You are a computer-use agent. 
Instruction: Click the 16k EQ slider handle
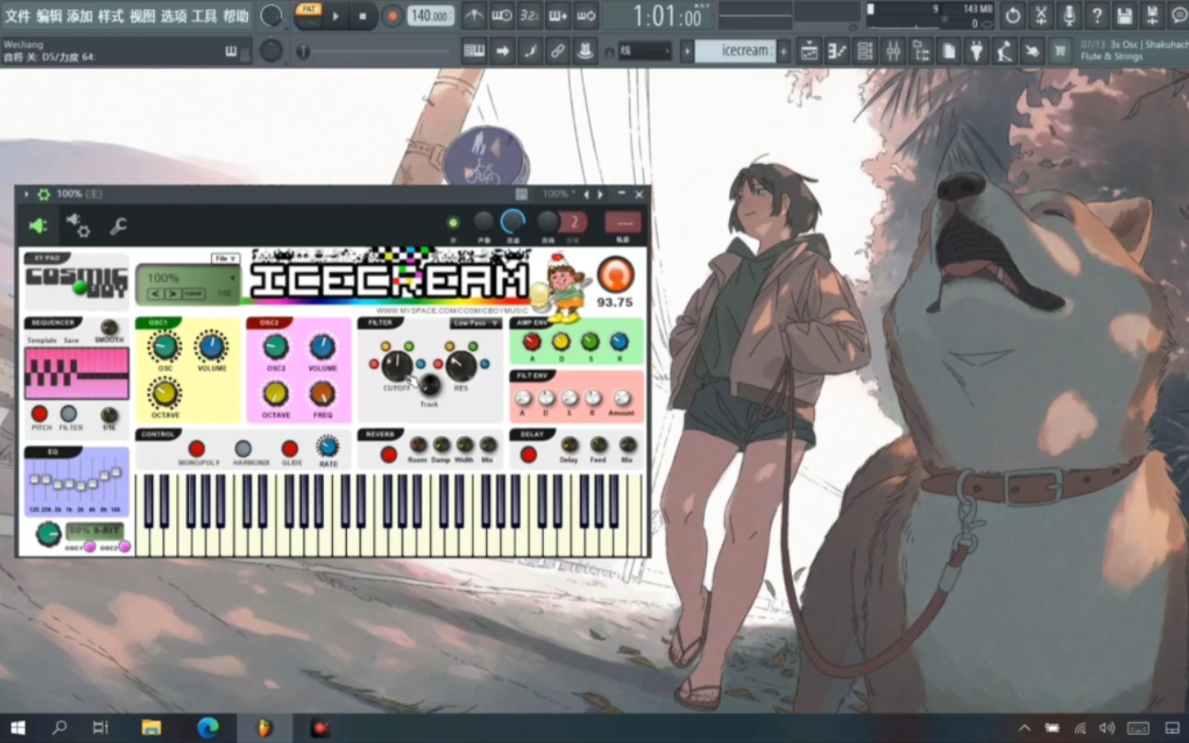pyautogui.click(x=117, y=471)
